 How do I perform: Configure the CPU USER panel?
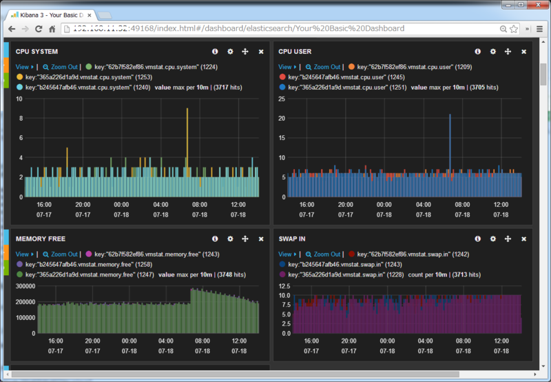[493, 51]
